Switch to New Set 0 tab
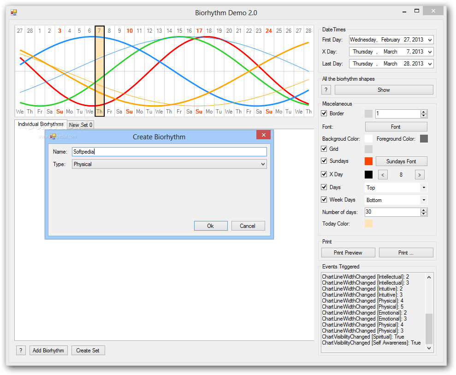This screenshot has height=375, width=456. tap(81, 125)
